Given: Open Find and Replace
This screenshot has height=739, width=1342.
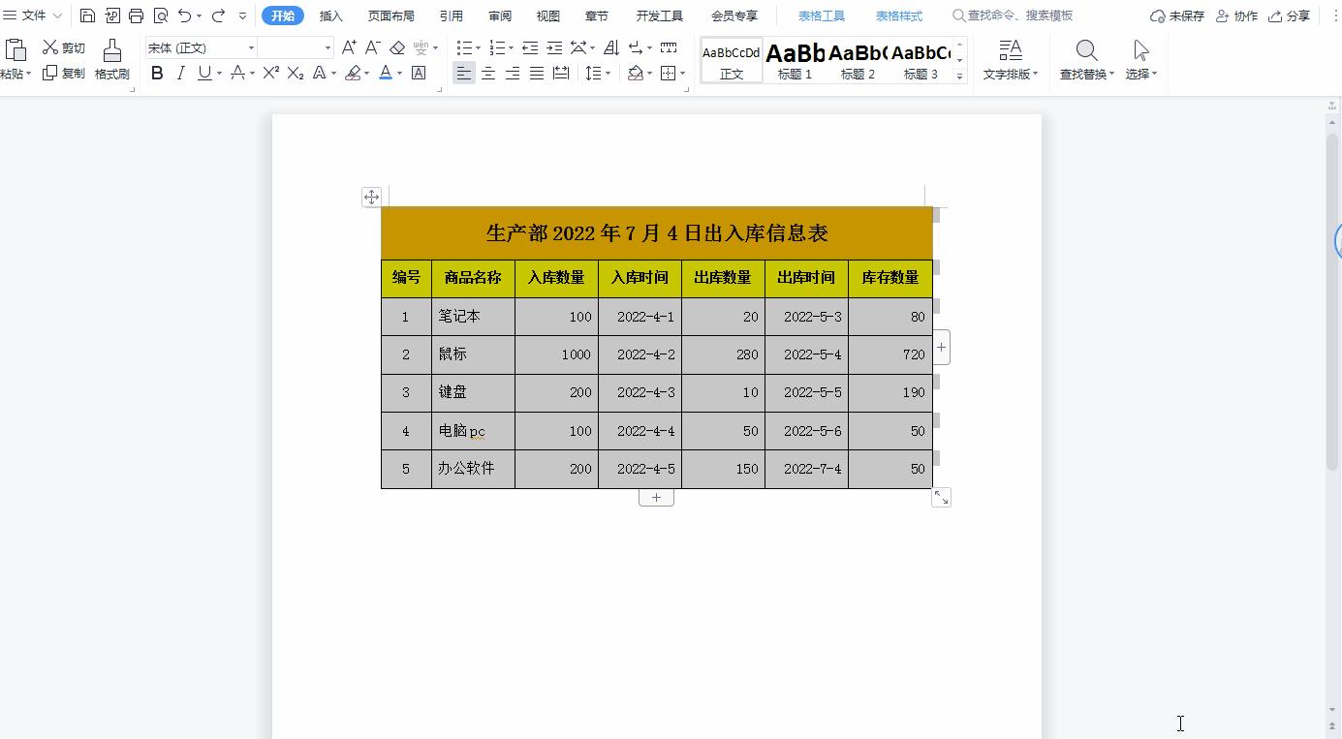Looking at the screenshot, I should pos(1084,58).
